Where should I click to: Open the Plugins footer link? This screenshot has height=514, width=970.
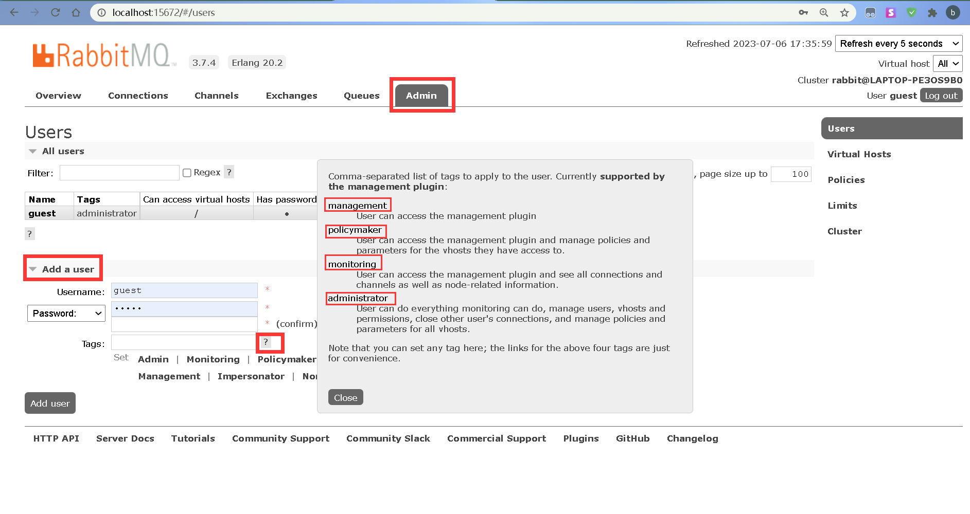pos(581,438)
